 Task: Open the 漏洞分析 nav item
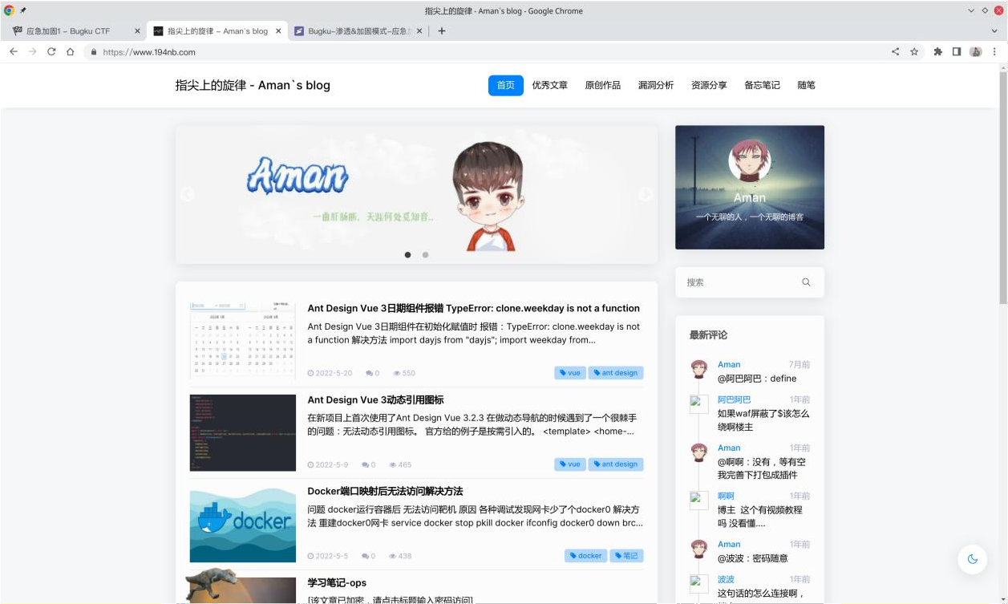pos(655,85)
